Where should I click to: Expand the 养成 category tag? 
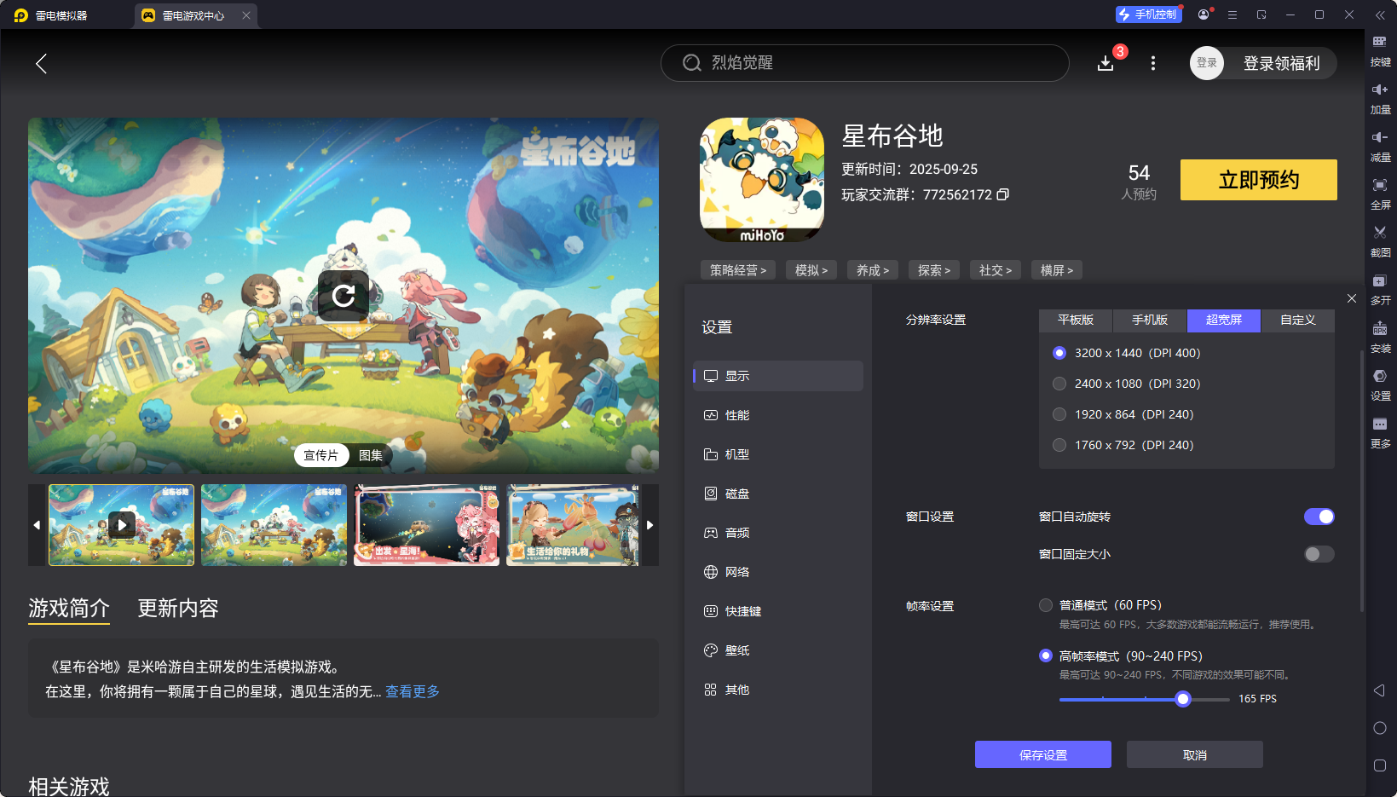(872, 269)
